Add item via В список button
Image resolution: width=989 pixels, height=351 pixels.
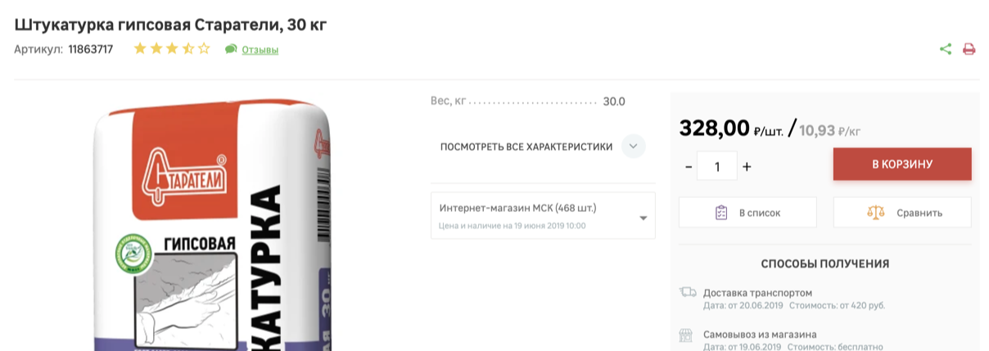point(747,213)
